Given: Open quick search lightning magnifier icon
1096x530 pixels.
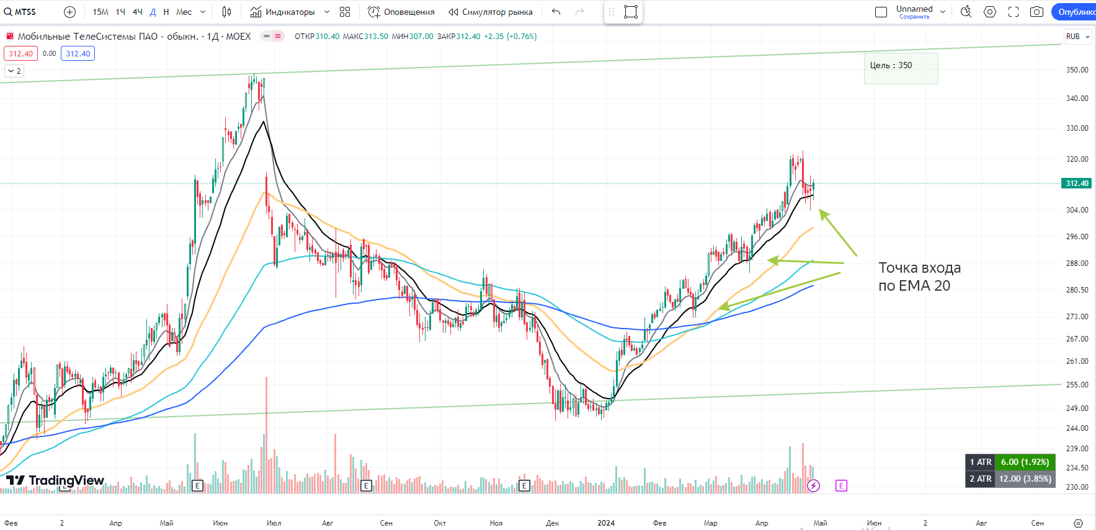Looking at the screenshot, I should (x=966, y=12).
